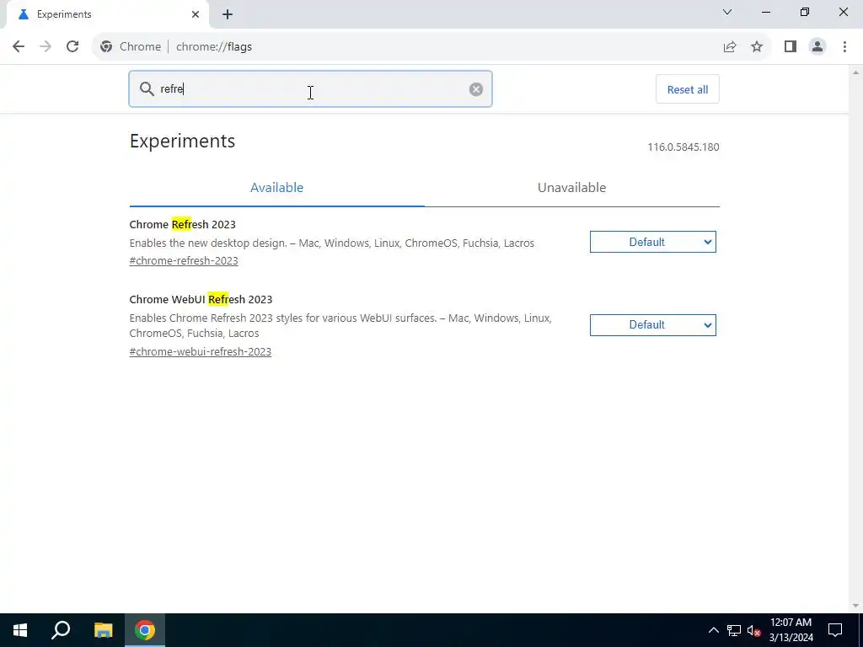
Task: Click the page scrollbar down arrow
Action: point(856,606)
